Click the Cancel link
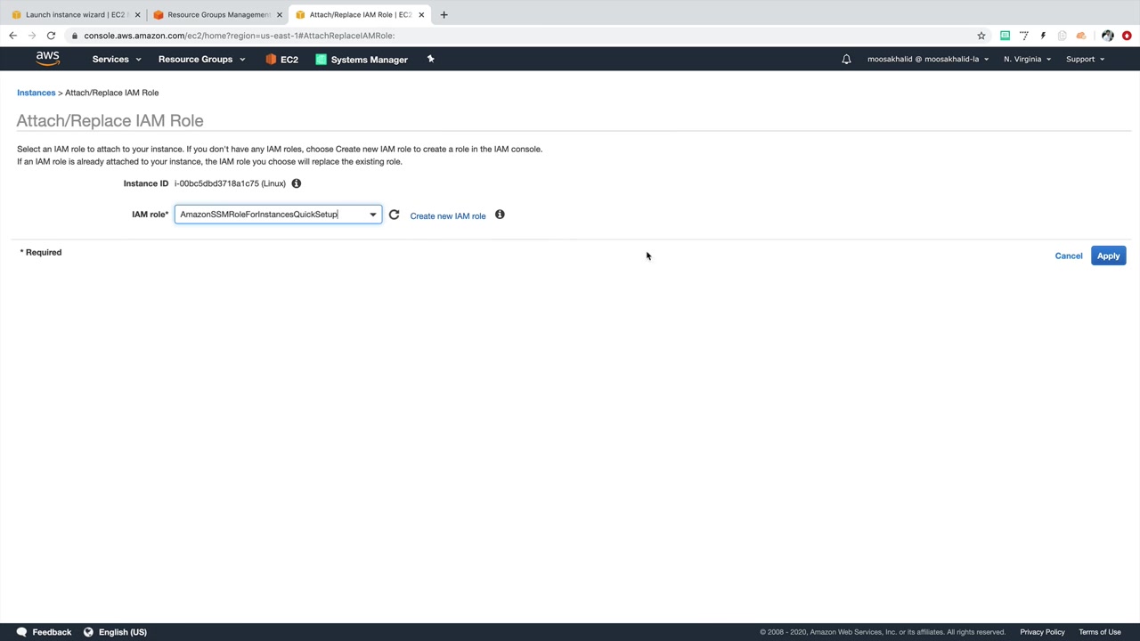Screen dimensions: 1140x641 1069,256
